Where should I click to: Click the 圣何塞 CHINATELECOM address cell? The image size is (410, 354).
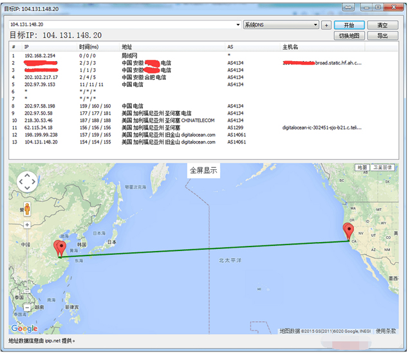(x=168, y=120)
